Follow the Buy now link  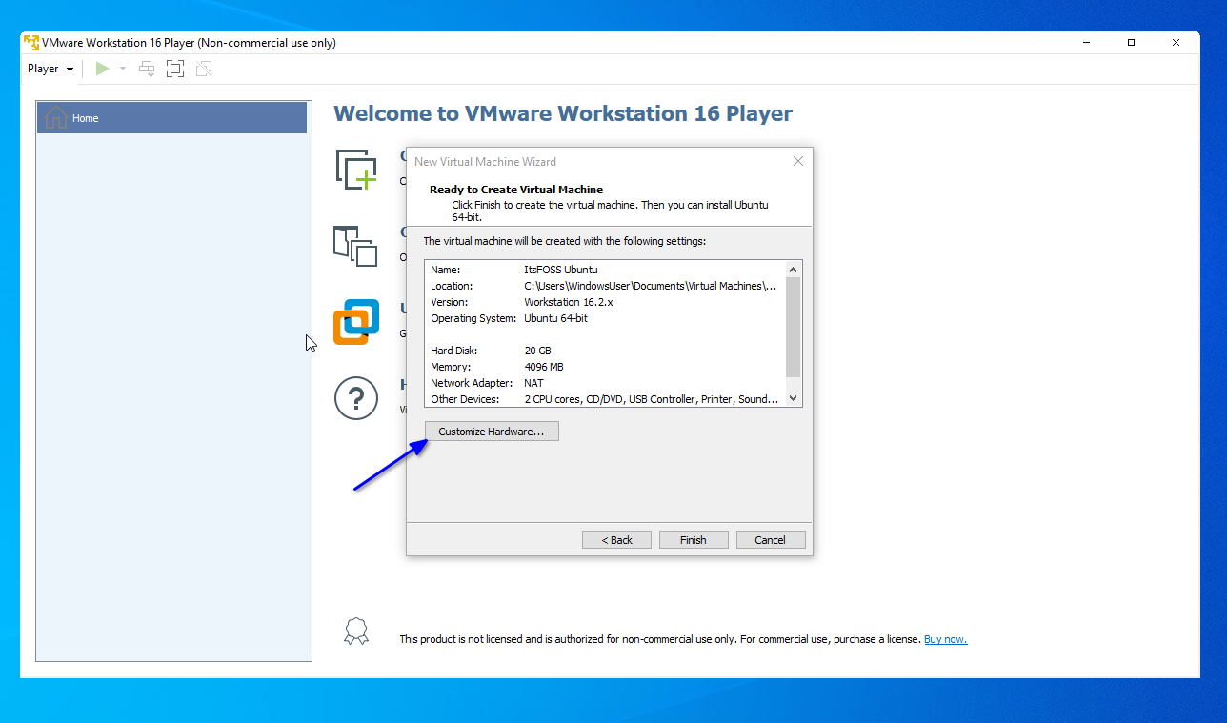pos(945,638)
